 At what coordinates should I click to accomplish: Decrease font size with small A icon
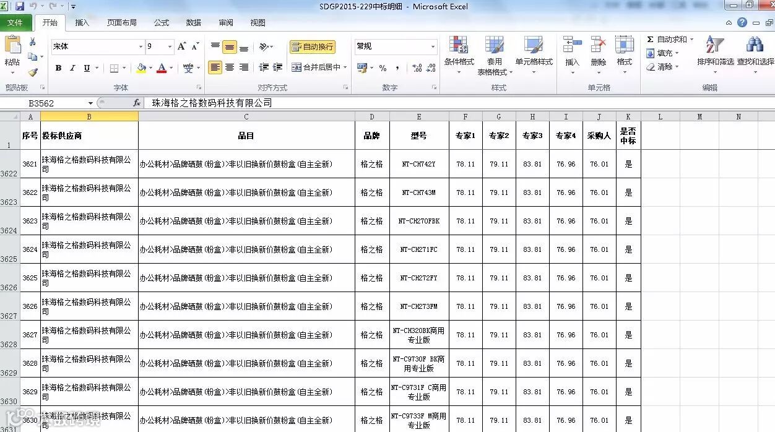195,46
